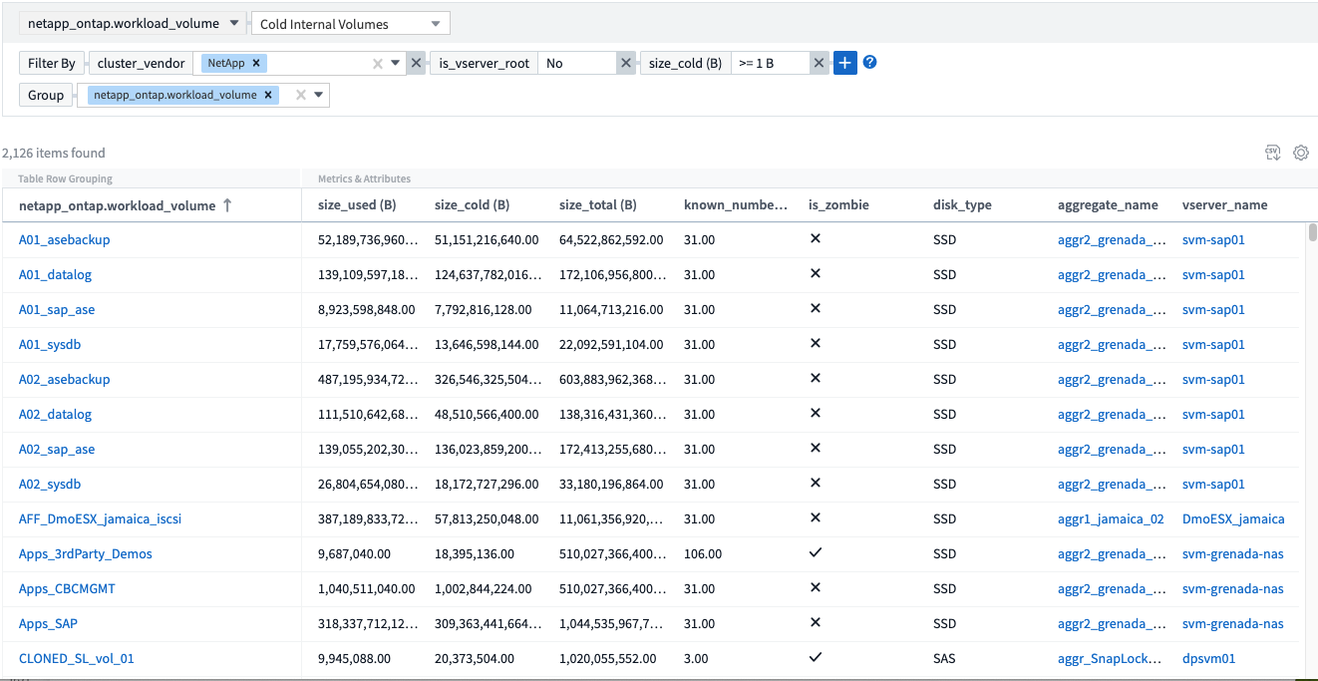The width and height of the screenshot is (1318, 681).
Task: Remove netapp_ontap.workload_volume group tag
Action: 268,95
